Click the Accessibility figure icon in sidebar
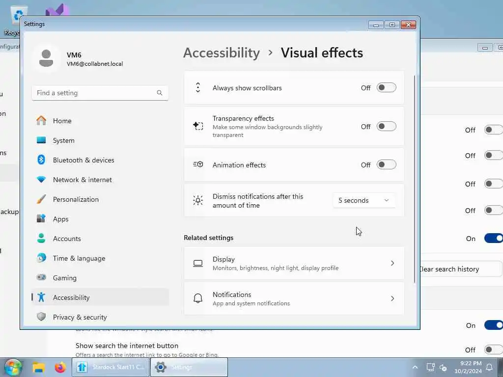This screenshot has width=503, height=377. point(41,297)
